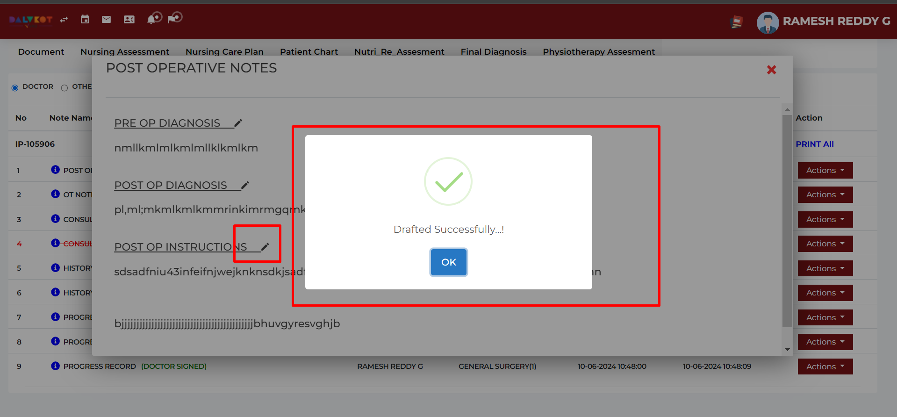897x417 pixels.
Task: Close the Post Operative Notes panel
Action: pos(771,70)
